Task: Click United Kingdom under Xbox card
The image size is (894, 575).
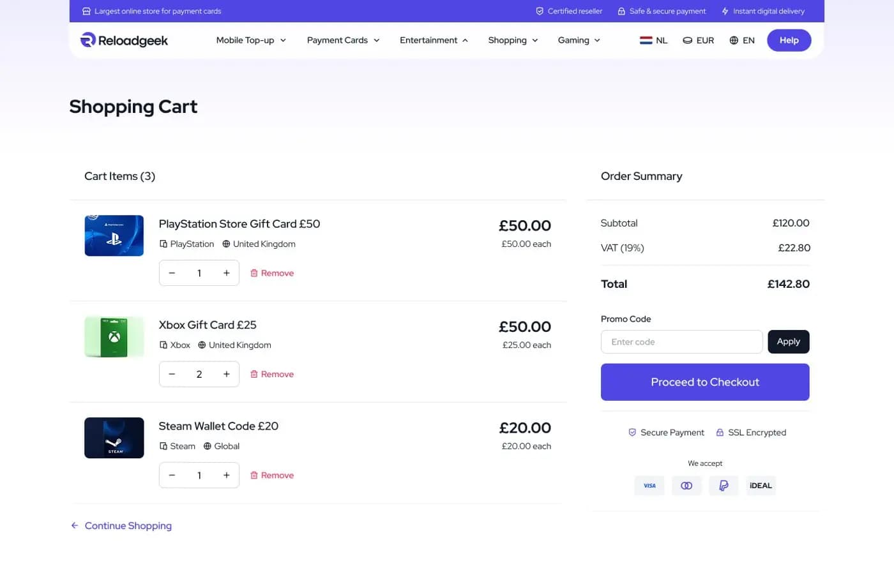Action: (234, 345)
